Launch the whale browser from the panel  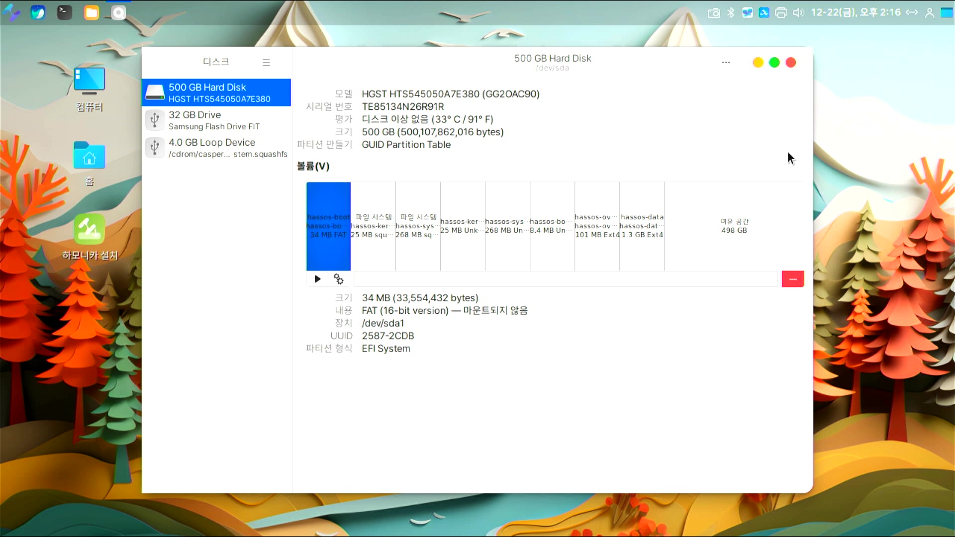click(38, 12)
